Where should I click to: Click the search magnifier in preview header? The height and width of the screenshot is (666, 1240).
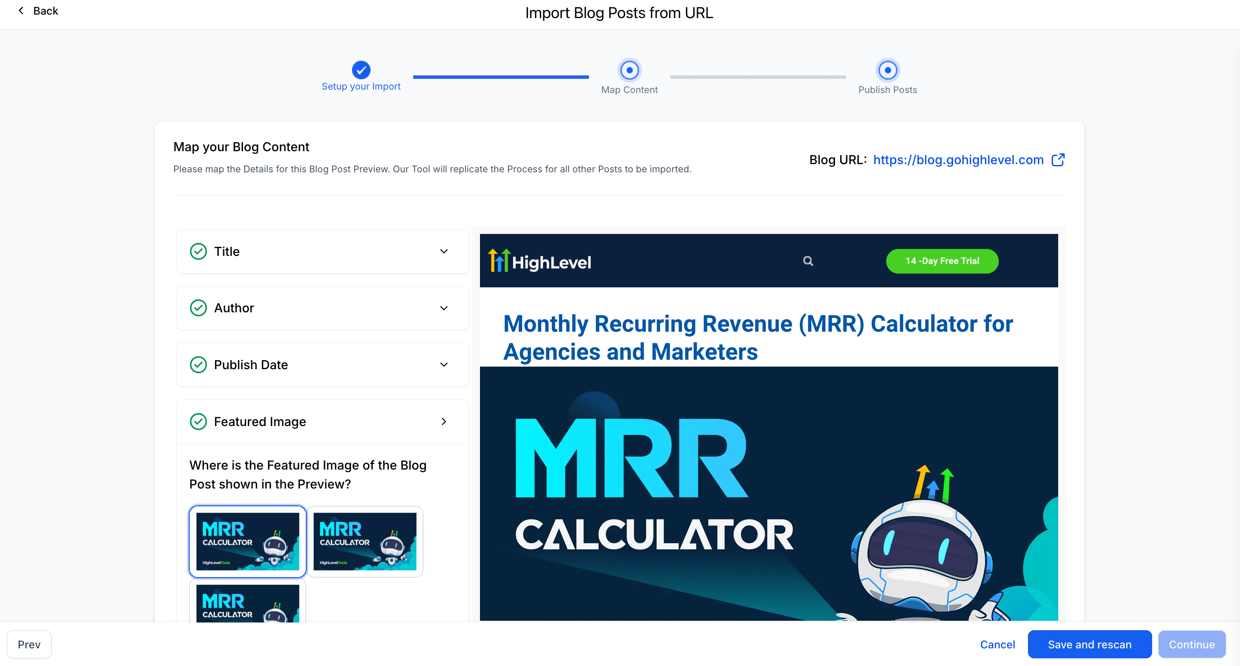(x=808, y=261)
